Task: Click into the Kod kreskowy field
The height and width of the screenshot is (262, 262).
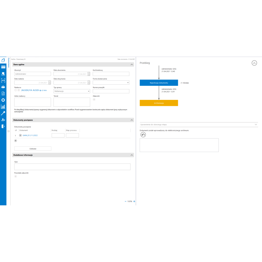Action: pyautogui.click(x=111, y=74)
